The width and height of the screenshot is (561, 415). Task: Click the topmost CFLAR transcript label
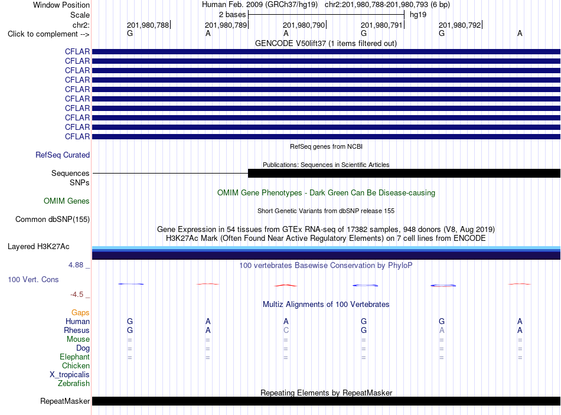tap(77, 51)
